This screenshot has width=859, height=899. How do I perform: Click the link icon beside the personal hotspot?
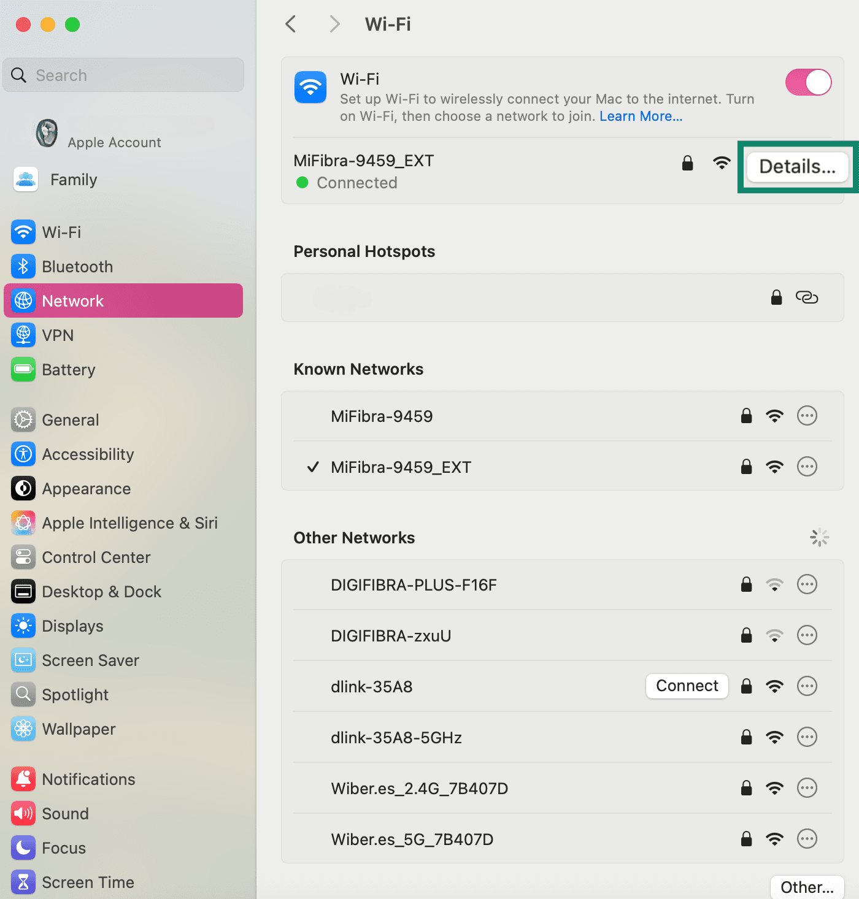click(x=807, y=297)
